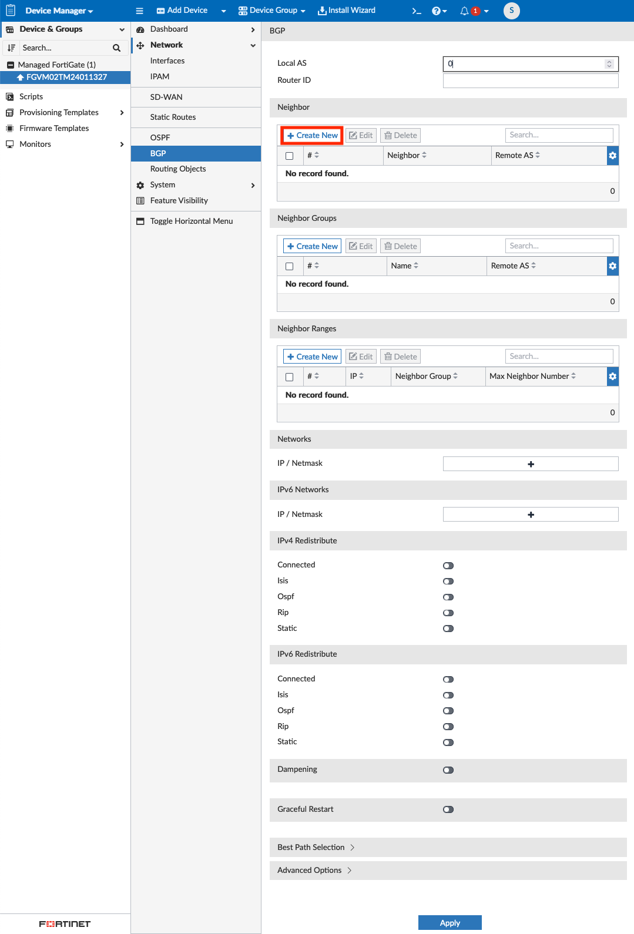
Task: Open the help question mark menu
Action: pos(439,11)
